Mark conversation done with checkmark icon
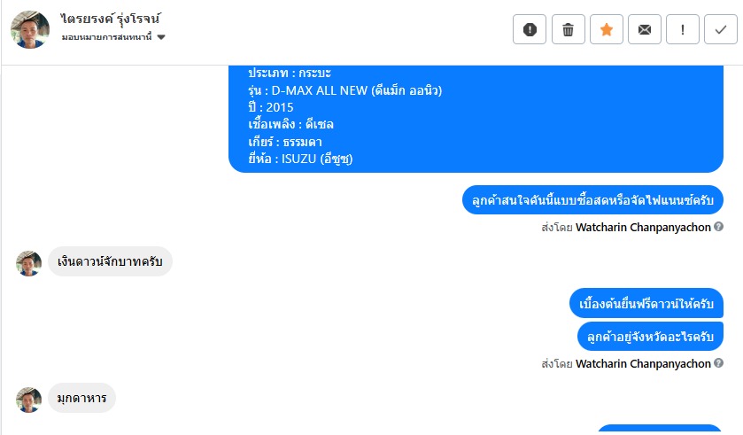743x435 pixels. tap(720, 29)
